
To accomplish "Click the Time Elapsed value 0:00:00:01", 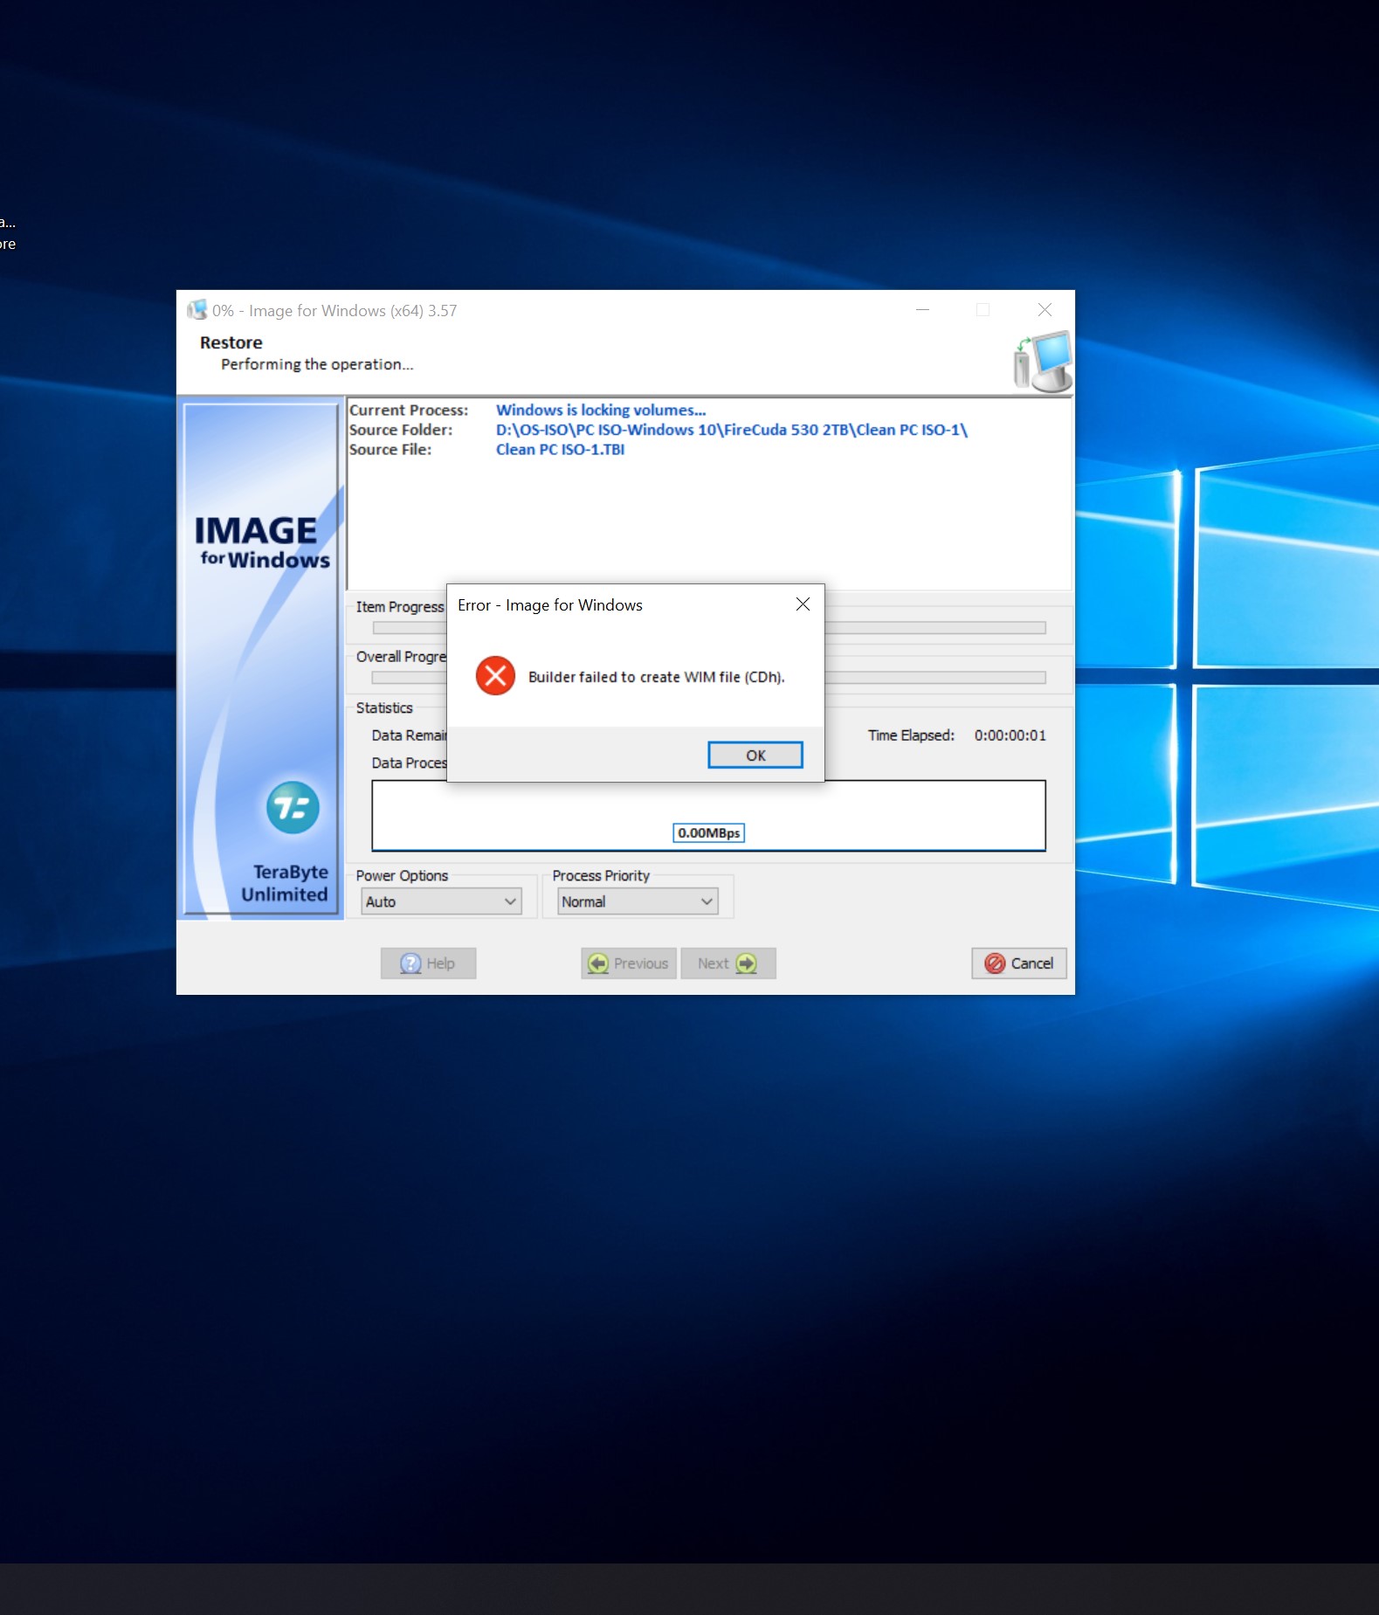I will pyautogui.click(x=1010, y=735).
